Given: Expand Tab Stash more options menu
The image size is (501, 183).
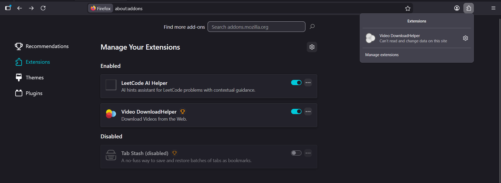Looking at the screenshot, I should [x=308, y=153].
